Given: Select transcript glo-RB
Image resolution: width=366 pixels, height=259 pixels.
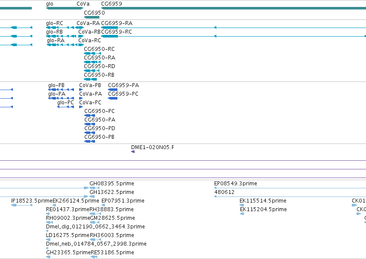Looking at the screenshot, I should point(54,32).
